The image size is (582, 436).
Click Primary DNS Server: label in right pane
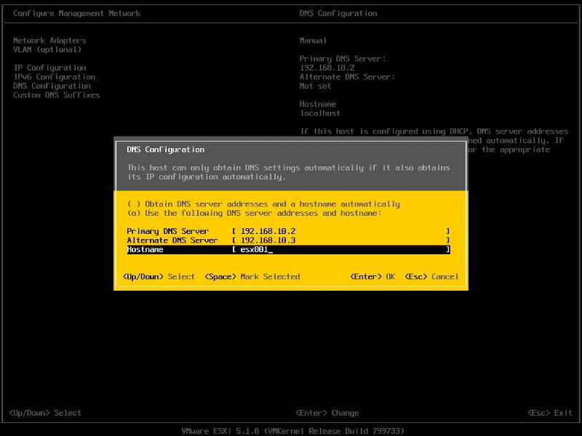click(x=343, y=59)
